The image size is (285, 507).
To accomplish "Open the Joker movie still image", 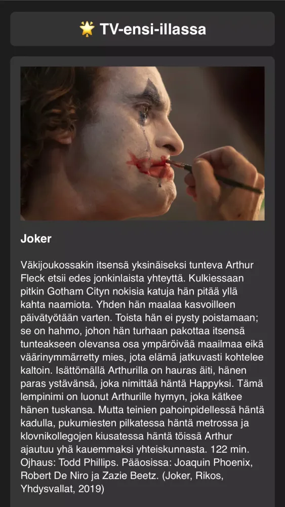I will [x=142, y=143].
